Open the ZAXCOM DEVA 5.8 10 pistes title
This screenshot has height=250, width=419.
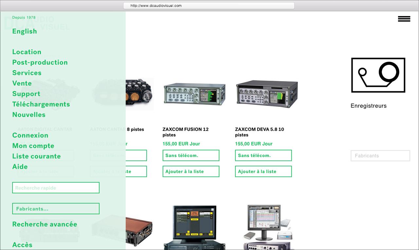260,132
